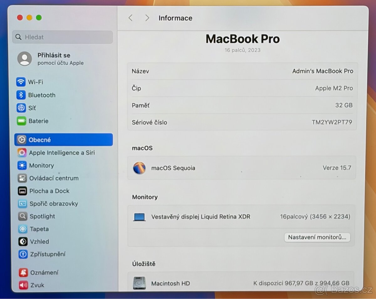
Task: Click the forward navigation arrow
Action: pyautogui.click(x=147, y=18)
